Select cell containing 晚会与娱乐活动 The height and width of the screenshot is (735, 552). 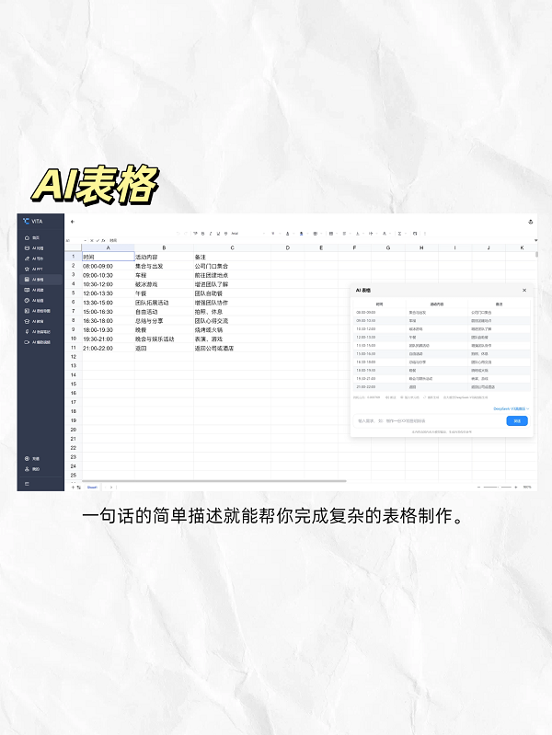[x=164, y=339]
